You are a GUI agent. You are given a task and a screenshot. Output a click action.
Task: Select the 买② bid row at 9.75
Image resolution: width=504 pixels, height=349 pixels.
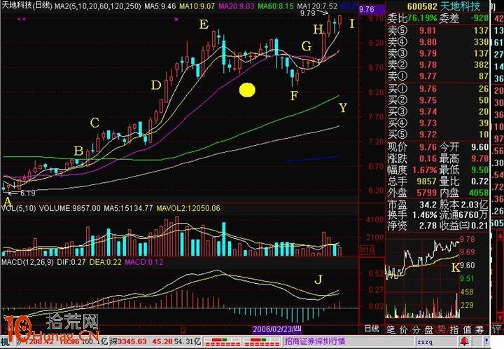pyautogui.click(x=437, y=100)
